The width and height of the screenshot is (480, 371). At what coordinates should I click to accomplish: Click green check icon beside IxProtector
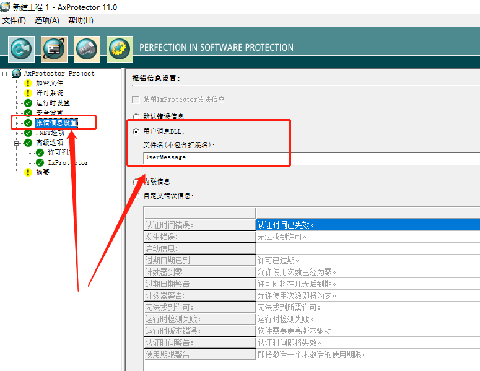click(40, 162)
